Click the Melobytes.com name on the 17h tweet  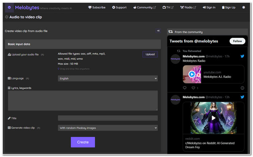194,56
